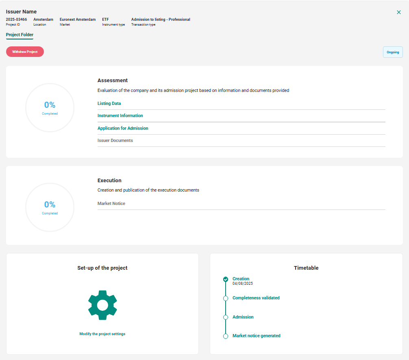Open the Listing Data section
Image resolution: width=409 pixels, height=360 pixels.
[109, 103]
